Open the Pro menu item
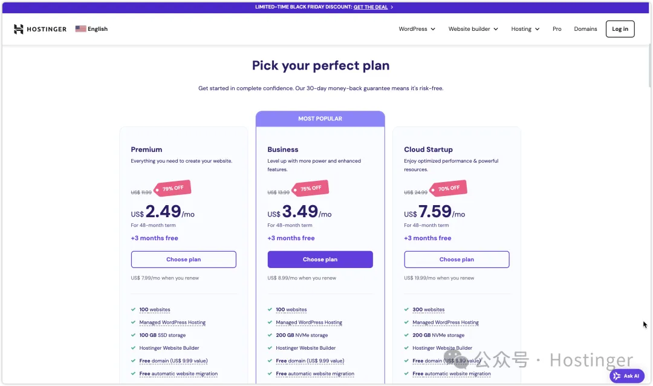This screenshot has height=386, width=653. pyautogui.click(x=557, y=29)
